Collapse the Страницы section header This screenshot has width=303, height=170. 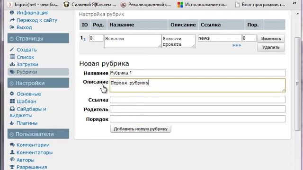38,38
